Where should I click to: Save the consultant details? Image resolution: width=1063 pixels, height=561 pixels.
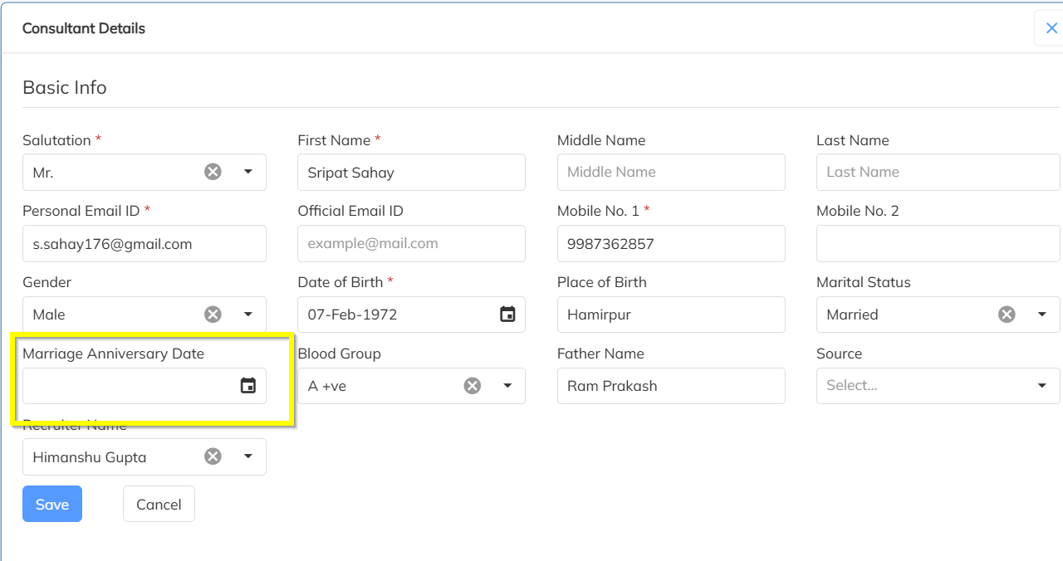[x=52, y=504]
